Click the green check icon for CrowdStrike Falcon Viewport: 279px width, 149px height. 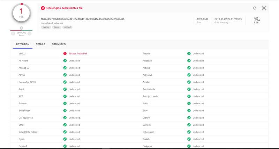tap(65, 132)
